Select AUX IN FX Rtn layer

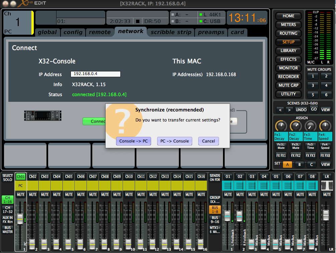(x=8, y=220)
